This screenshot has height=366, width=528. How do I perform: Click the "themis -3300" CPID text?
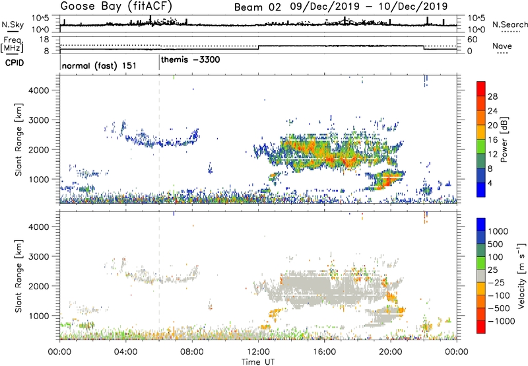(x=191, y=59)
